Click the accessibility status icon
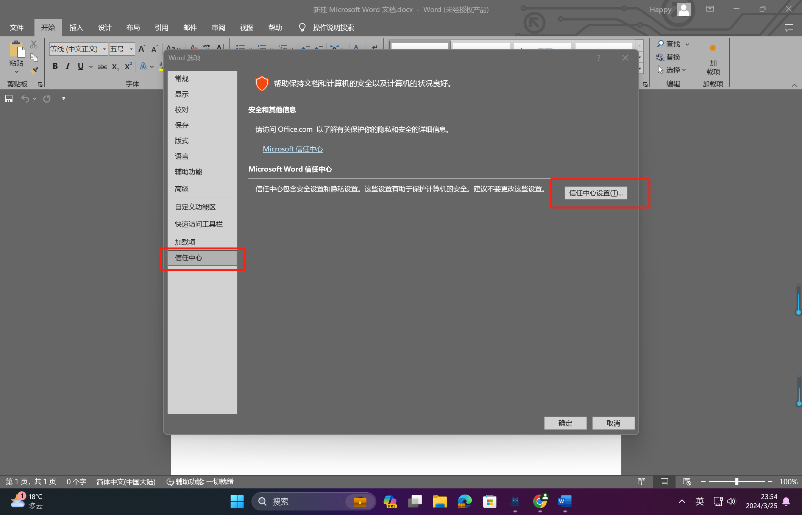Image resolution: width=802 pixels, height=515 pixels. (170, 482)
